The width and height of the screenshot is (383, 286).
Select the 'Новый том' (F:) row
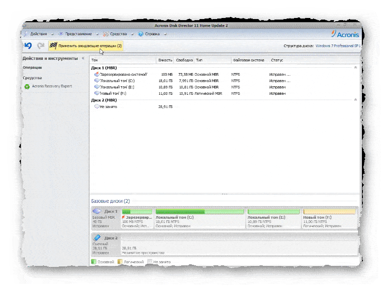coord(224,93)
